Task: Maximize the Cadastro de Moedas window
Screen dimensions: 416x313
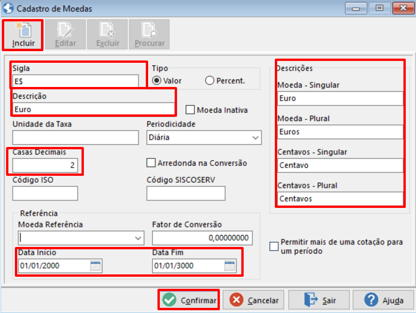Action: click(x=380, y=8)
